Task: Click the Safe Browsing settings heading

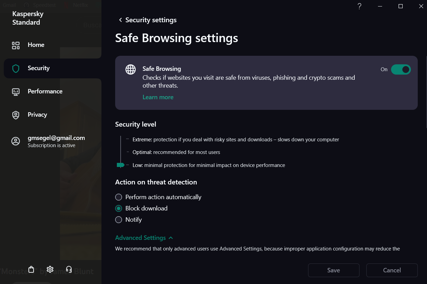Action: [x=176, y=38]
